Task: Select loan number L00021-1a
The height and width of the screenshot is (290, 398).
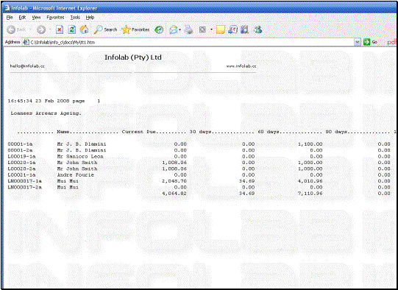Action: [21, 175]
